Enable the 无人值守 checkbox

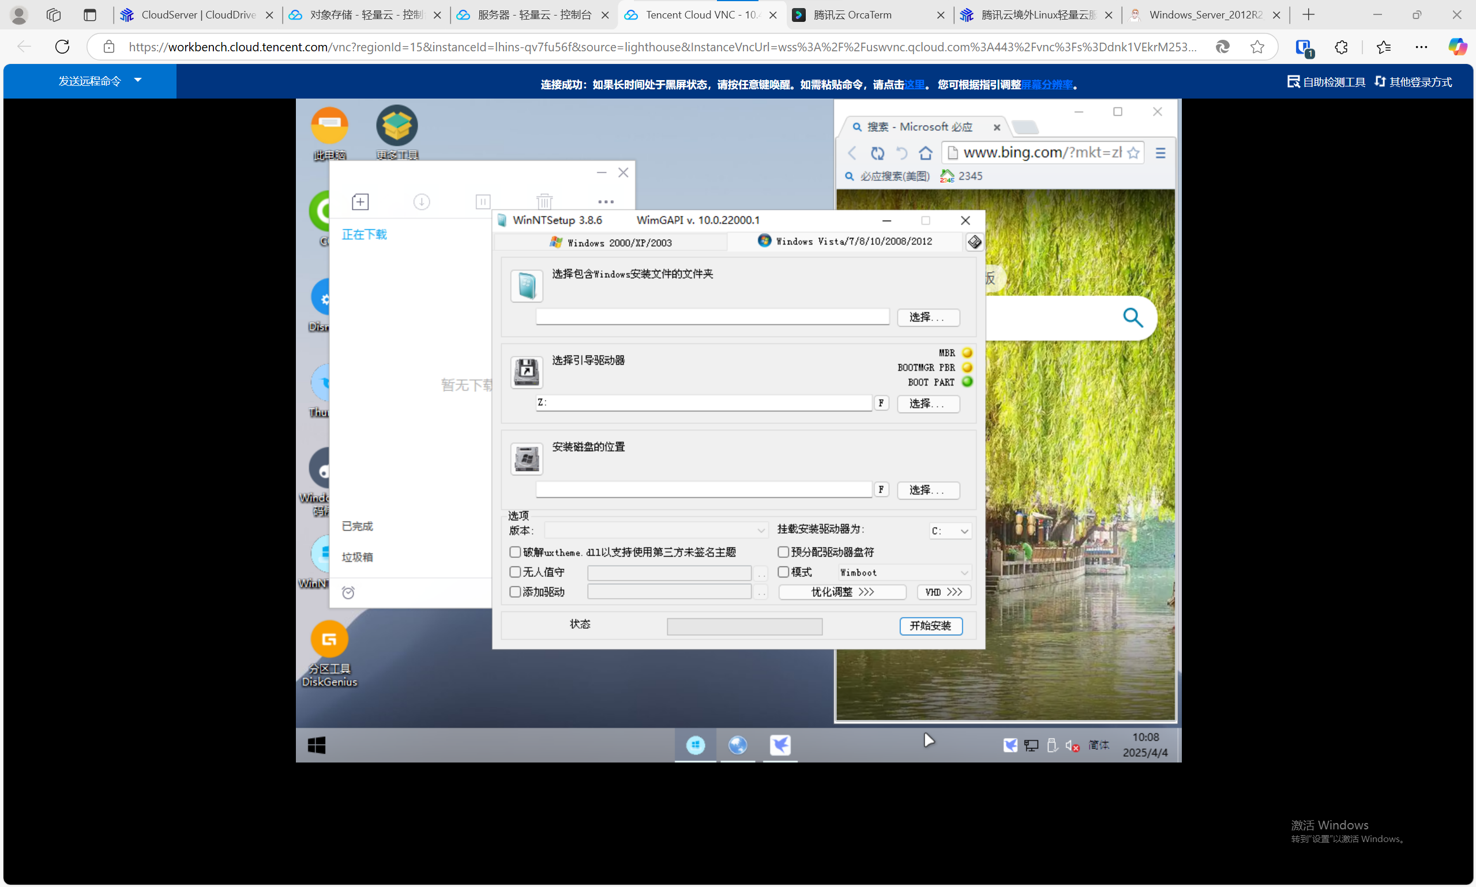pyautogui.click(x=515, y=572)
